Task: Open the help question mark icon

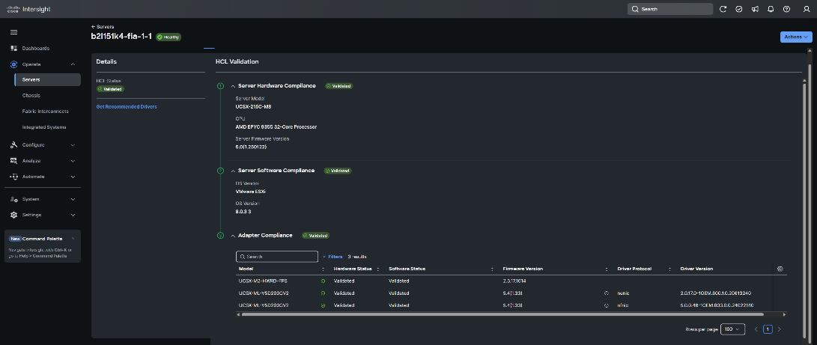Action: click(787, 9)
